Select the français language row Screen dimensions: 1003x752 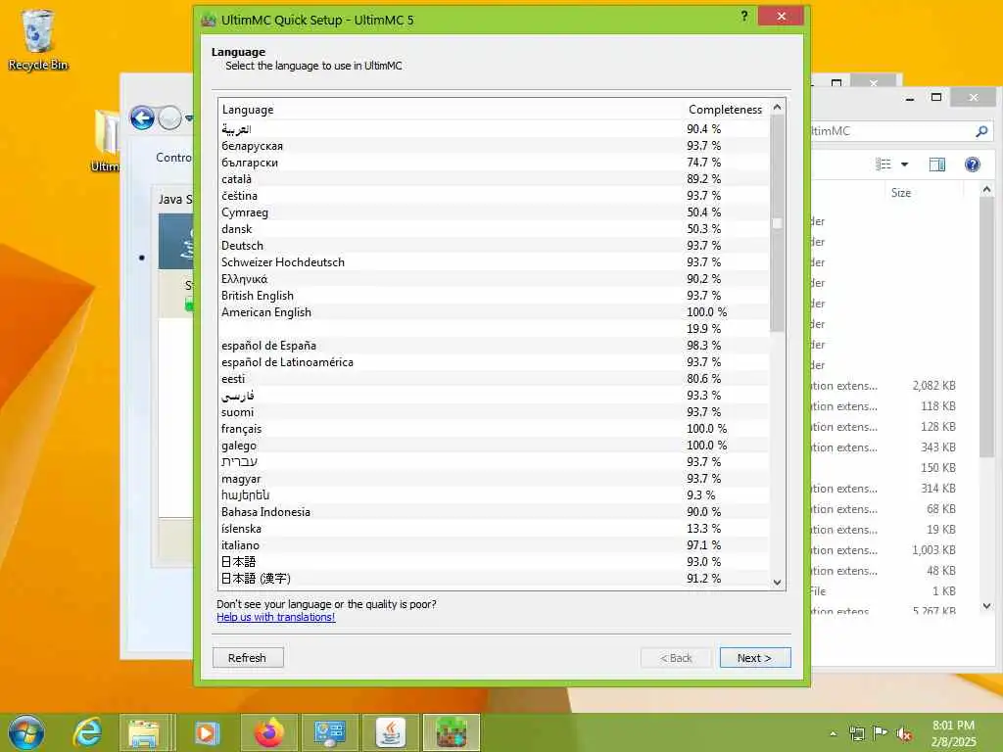494,429
